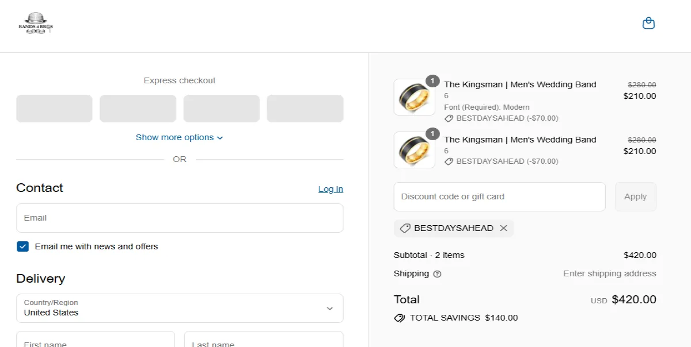
Task: Open the shopping cart bag icon
Action: [x=648, y=23]
